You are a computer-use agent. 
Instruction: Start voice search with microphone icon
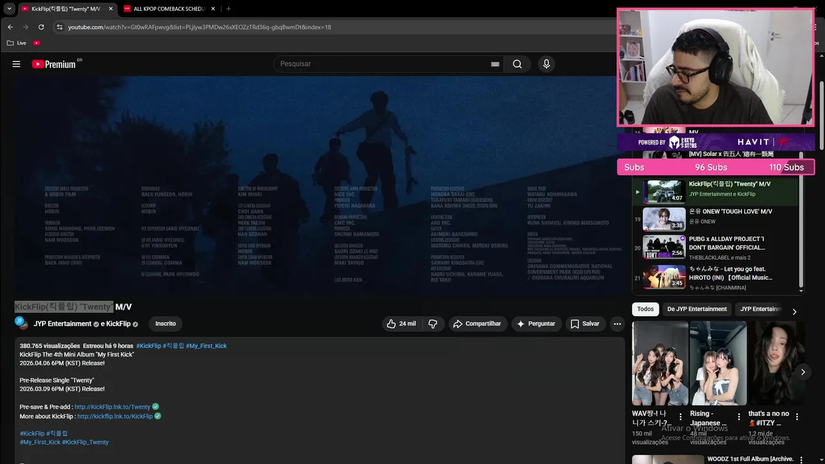[x=547, y=64]
